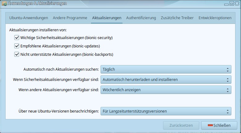Minimize the Anwendungen & Aktualisierungen window
Image resolution: width=241 pixels, height=133 pixels.
[226, 4]
